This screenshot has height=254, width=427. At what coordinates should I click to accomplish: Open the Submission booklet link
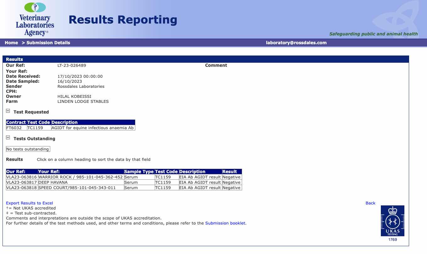click(x=225, y=223)
